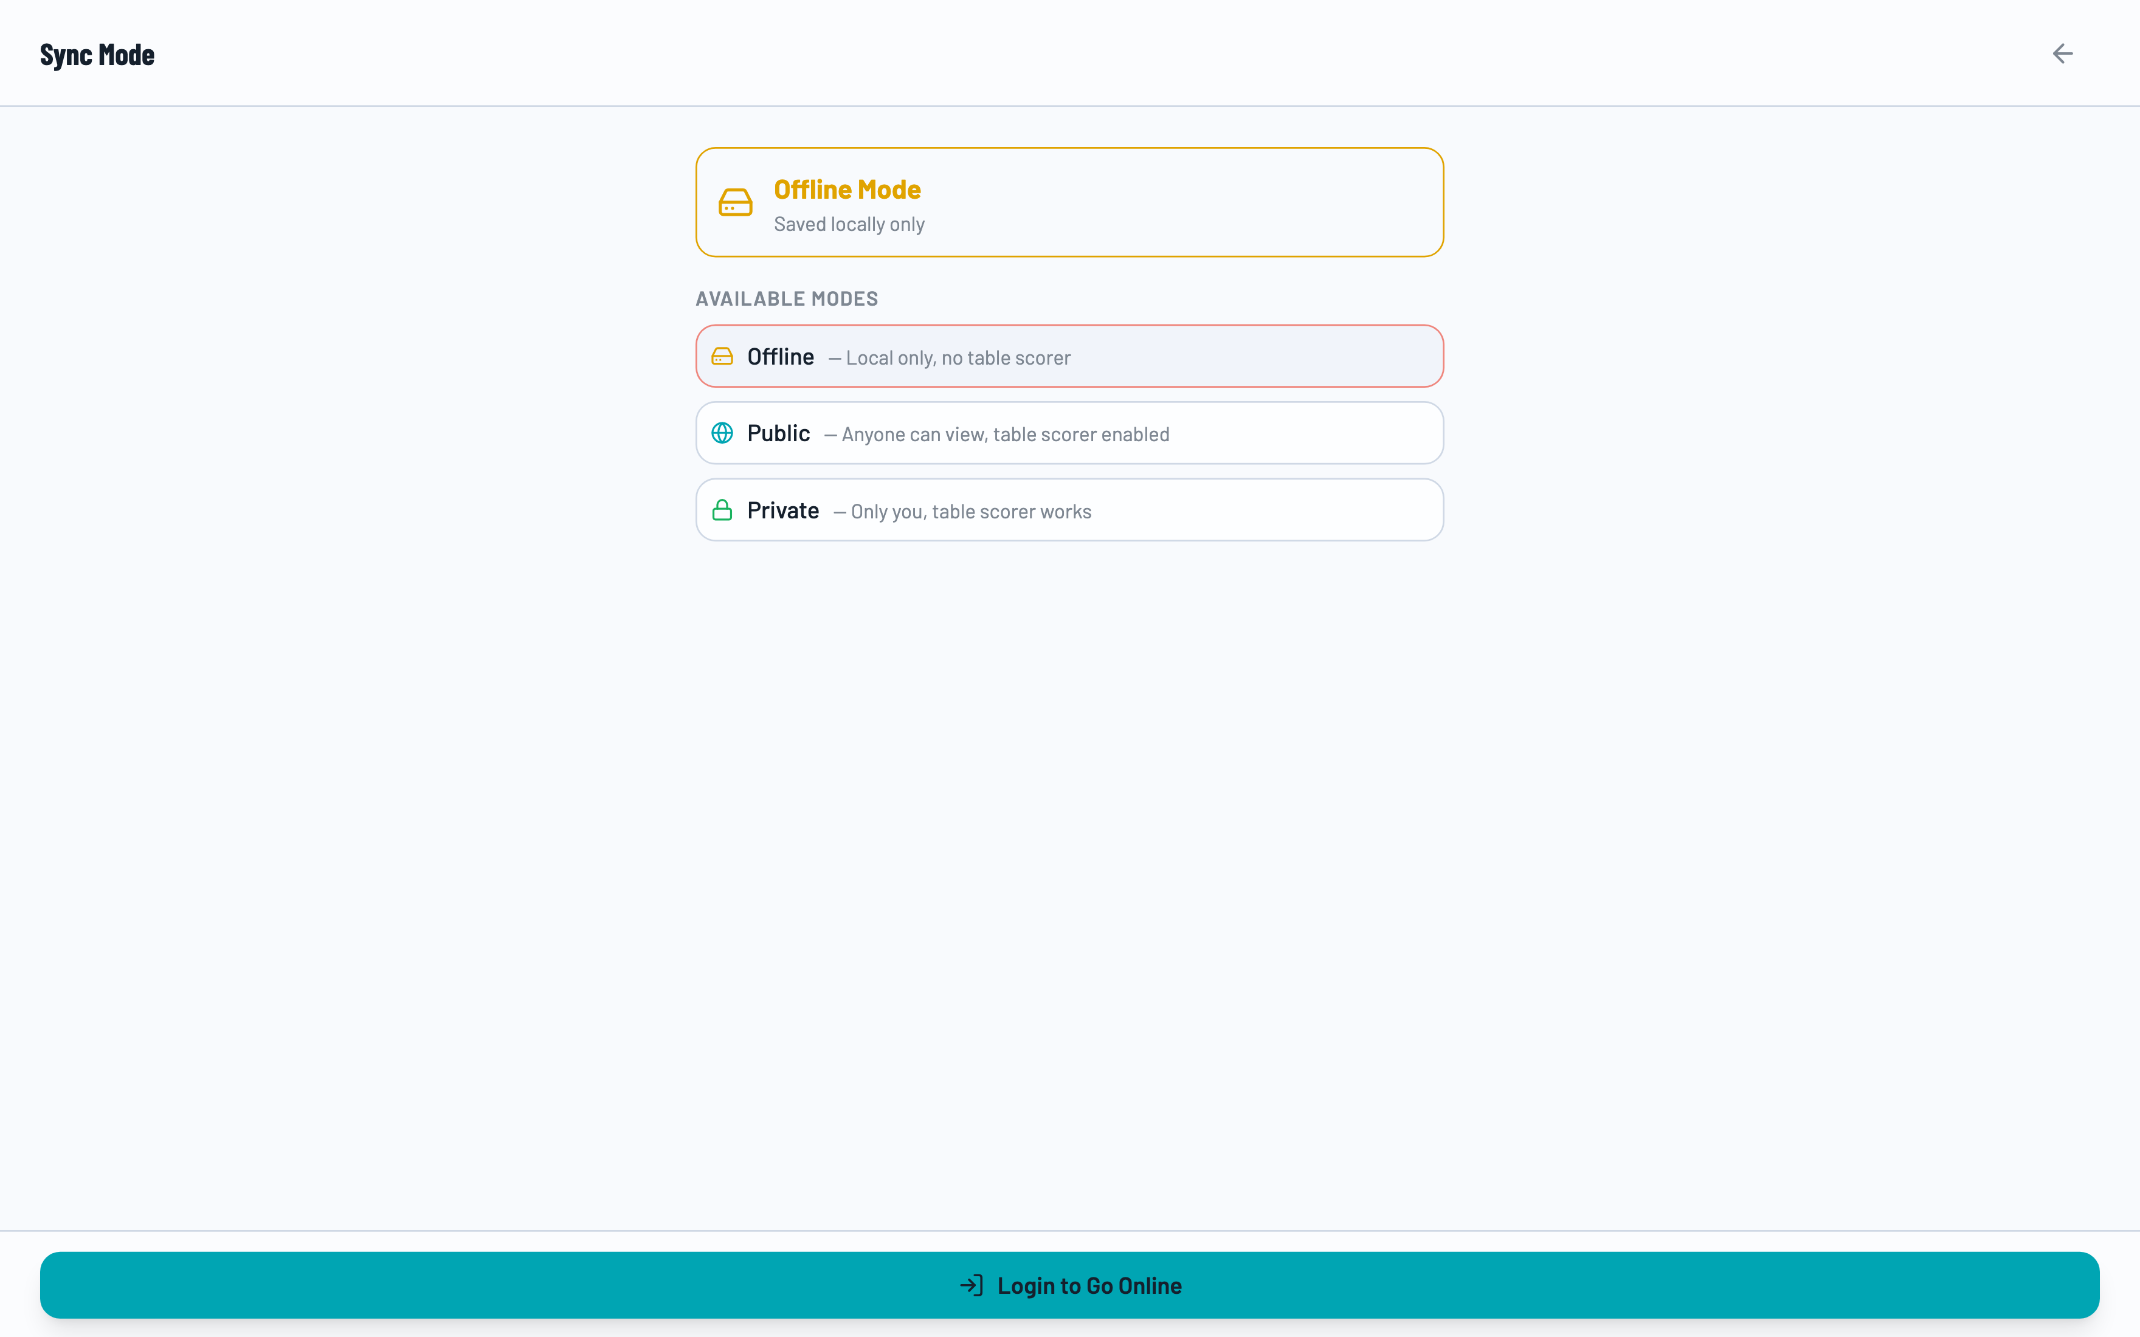Image resolution: width=2140 pixels, height=1337 pixels.
Task: Click the drive icon in the Offline row
Action: pos(723,356)
